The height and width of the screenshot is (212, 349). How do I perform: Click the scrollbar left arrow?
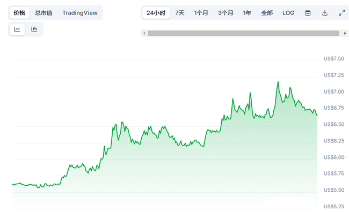click(144, 33)
